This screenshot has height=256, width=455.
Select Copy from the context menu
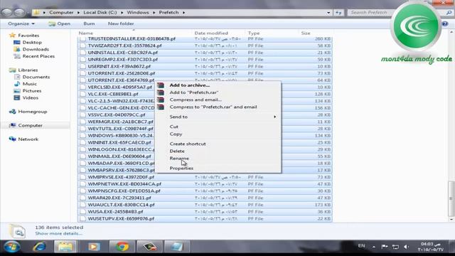(176, 134)
